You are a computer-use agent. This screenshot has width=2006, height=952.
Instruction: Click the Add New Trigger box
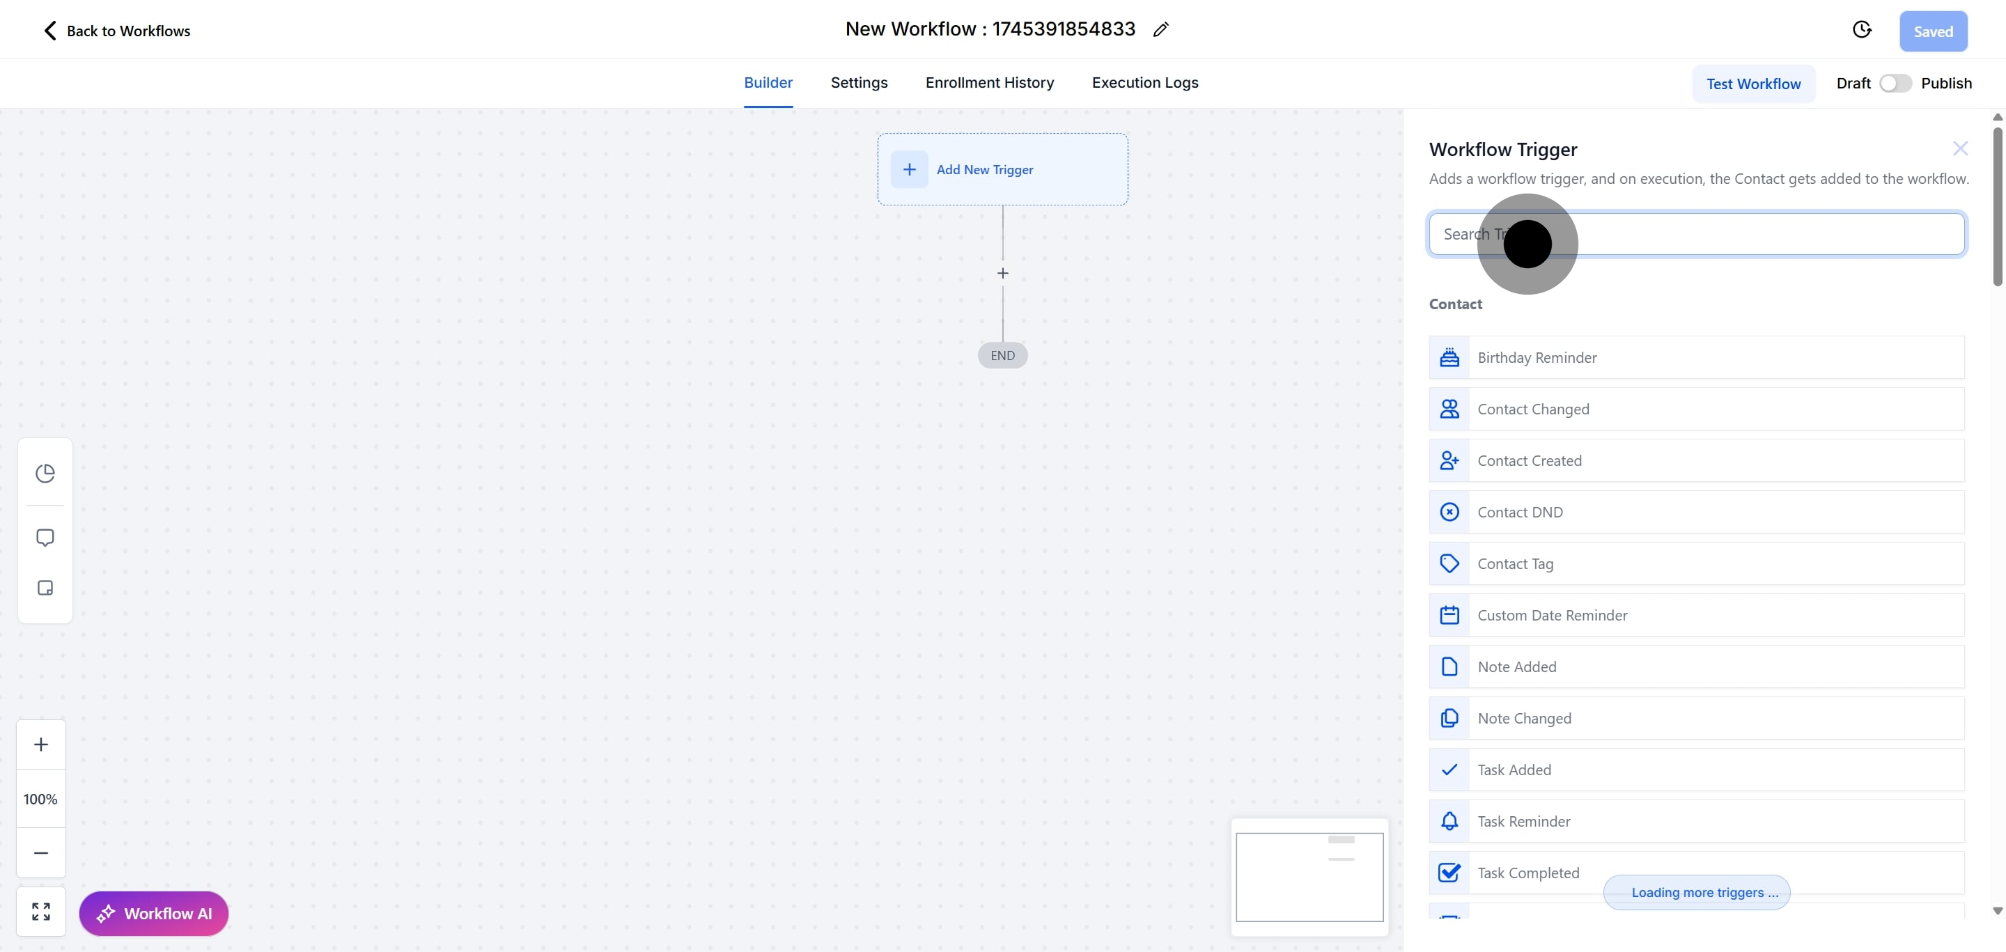[1002, 170]
